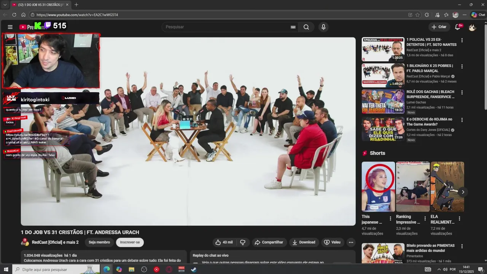487x274 pixels.
Task: Open File Explorer from the taskbar
Action: (x=132, y=269)
